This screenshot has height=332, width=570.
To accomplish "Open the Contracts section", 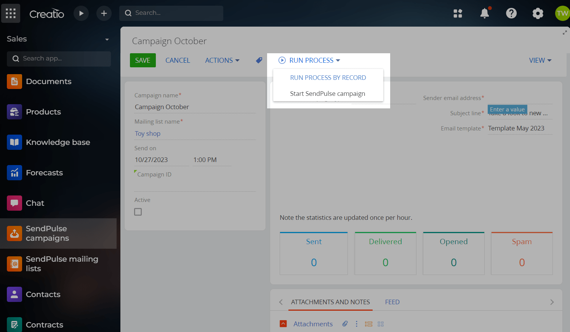I will pyautogui.click(x=58, y=325).
